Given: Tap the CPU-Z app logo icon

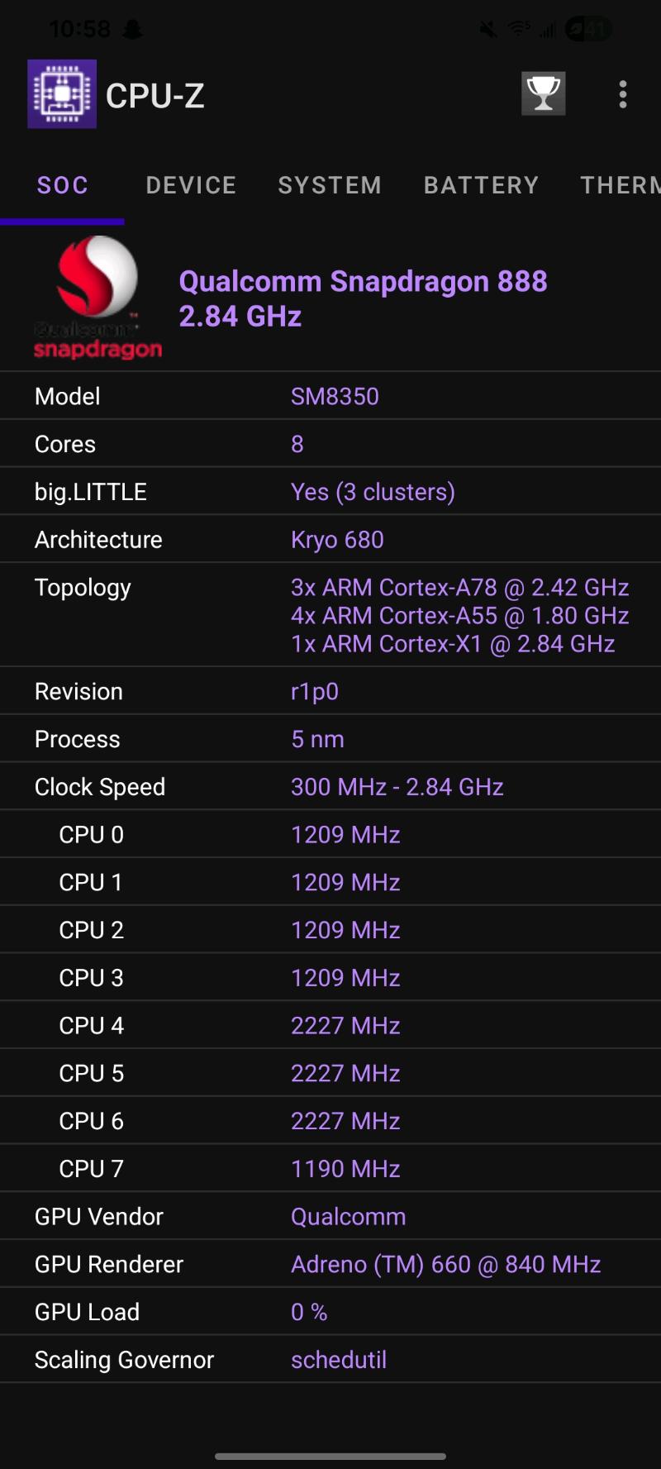Looking at the screenshot, I should point(62,94).
